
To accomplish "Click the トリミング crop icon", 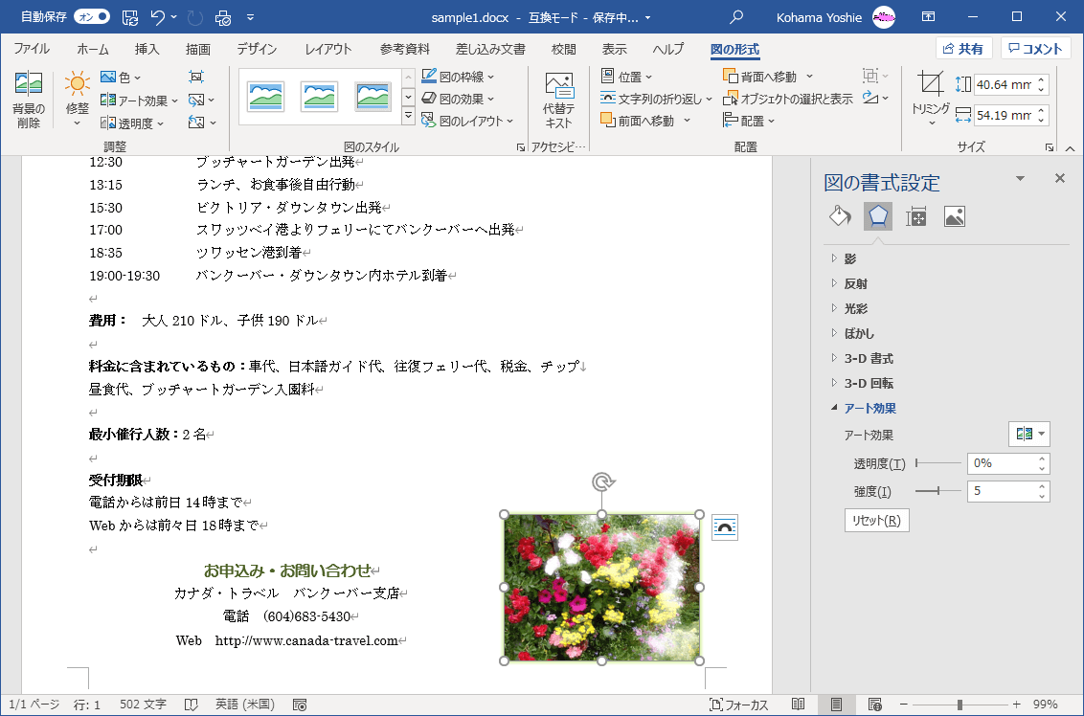I will click(931, 84).
